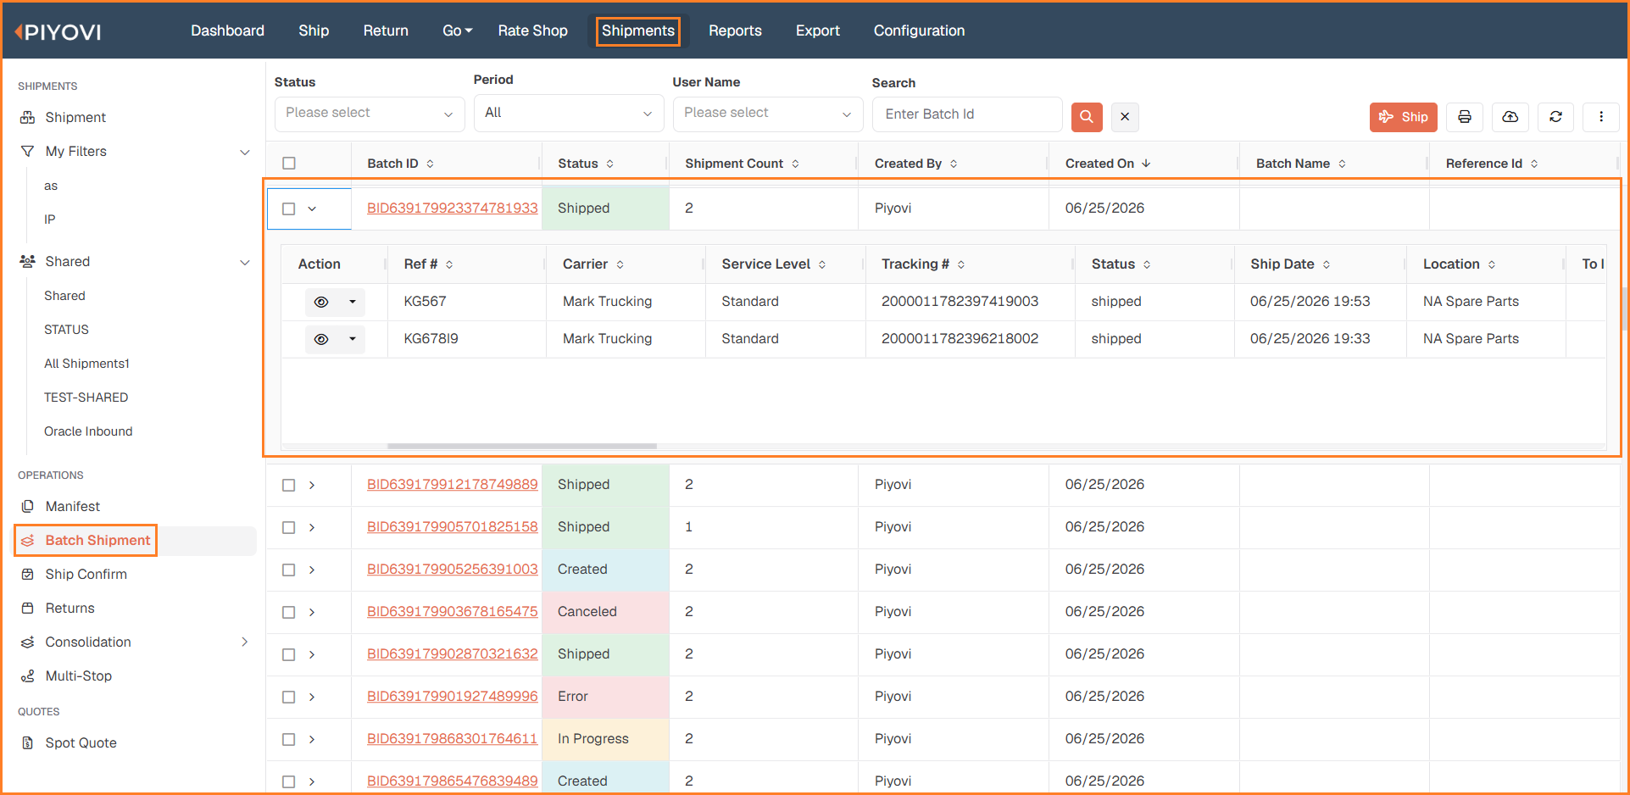Open batch link BID639179902870321632
The height and width of the screenshot is (795, 1630).
452,653
